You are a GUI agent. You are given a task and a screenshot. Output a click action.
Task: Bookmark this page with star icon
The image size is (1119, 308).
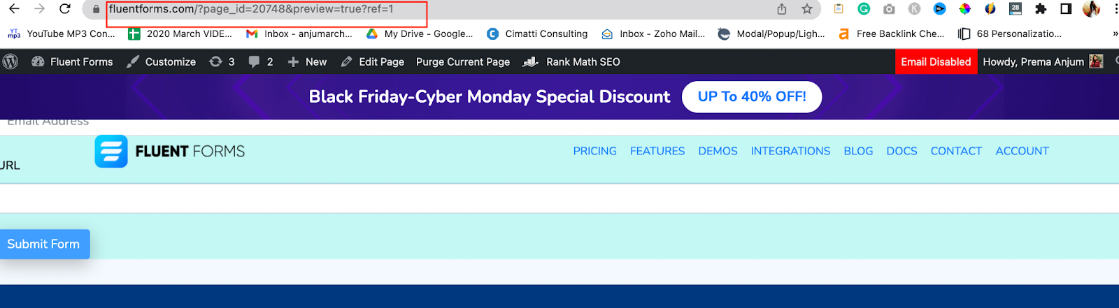pyautogui.click(x=807, y=9)
